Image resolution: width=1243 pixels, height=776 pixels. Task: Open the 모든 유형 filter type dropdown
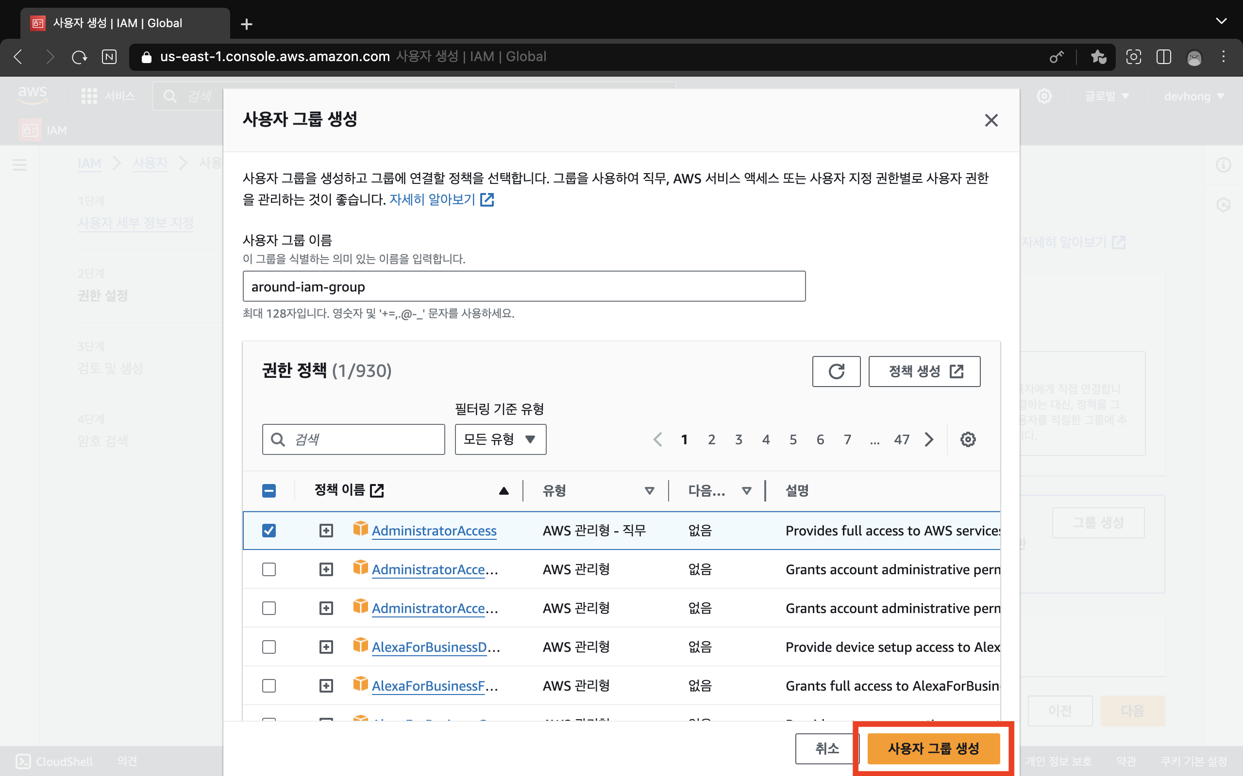coord(500,439)
